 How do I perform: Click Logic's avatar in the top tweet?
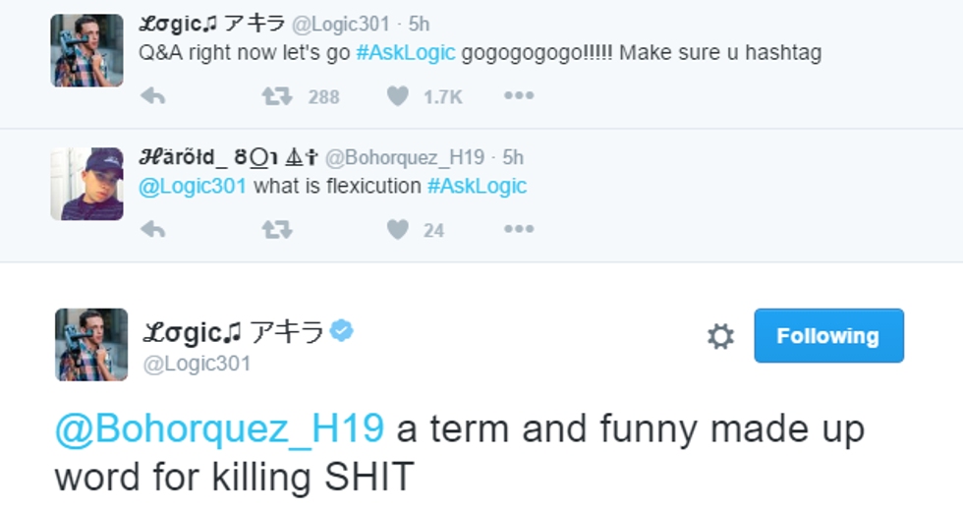87,50
